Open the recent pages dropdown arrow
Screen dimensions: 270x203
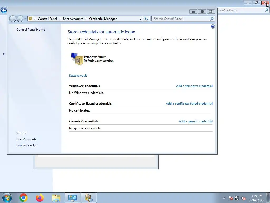click(x=25, y=19)
